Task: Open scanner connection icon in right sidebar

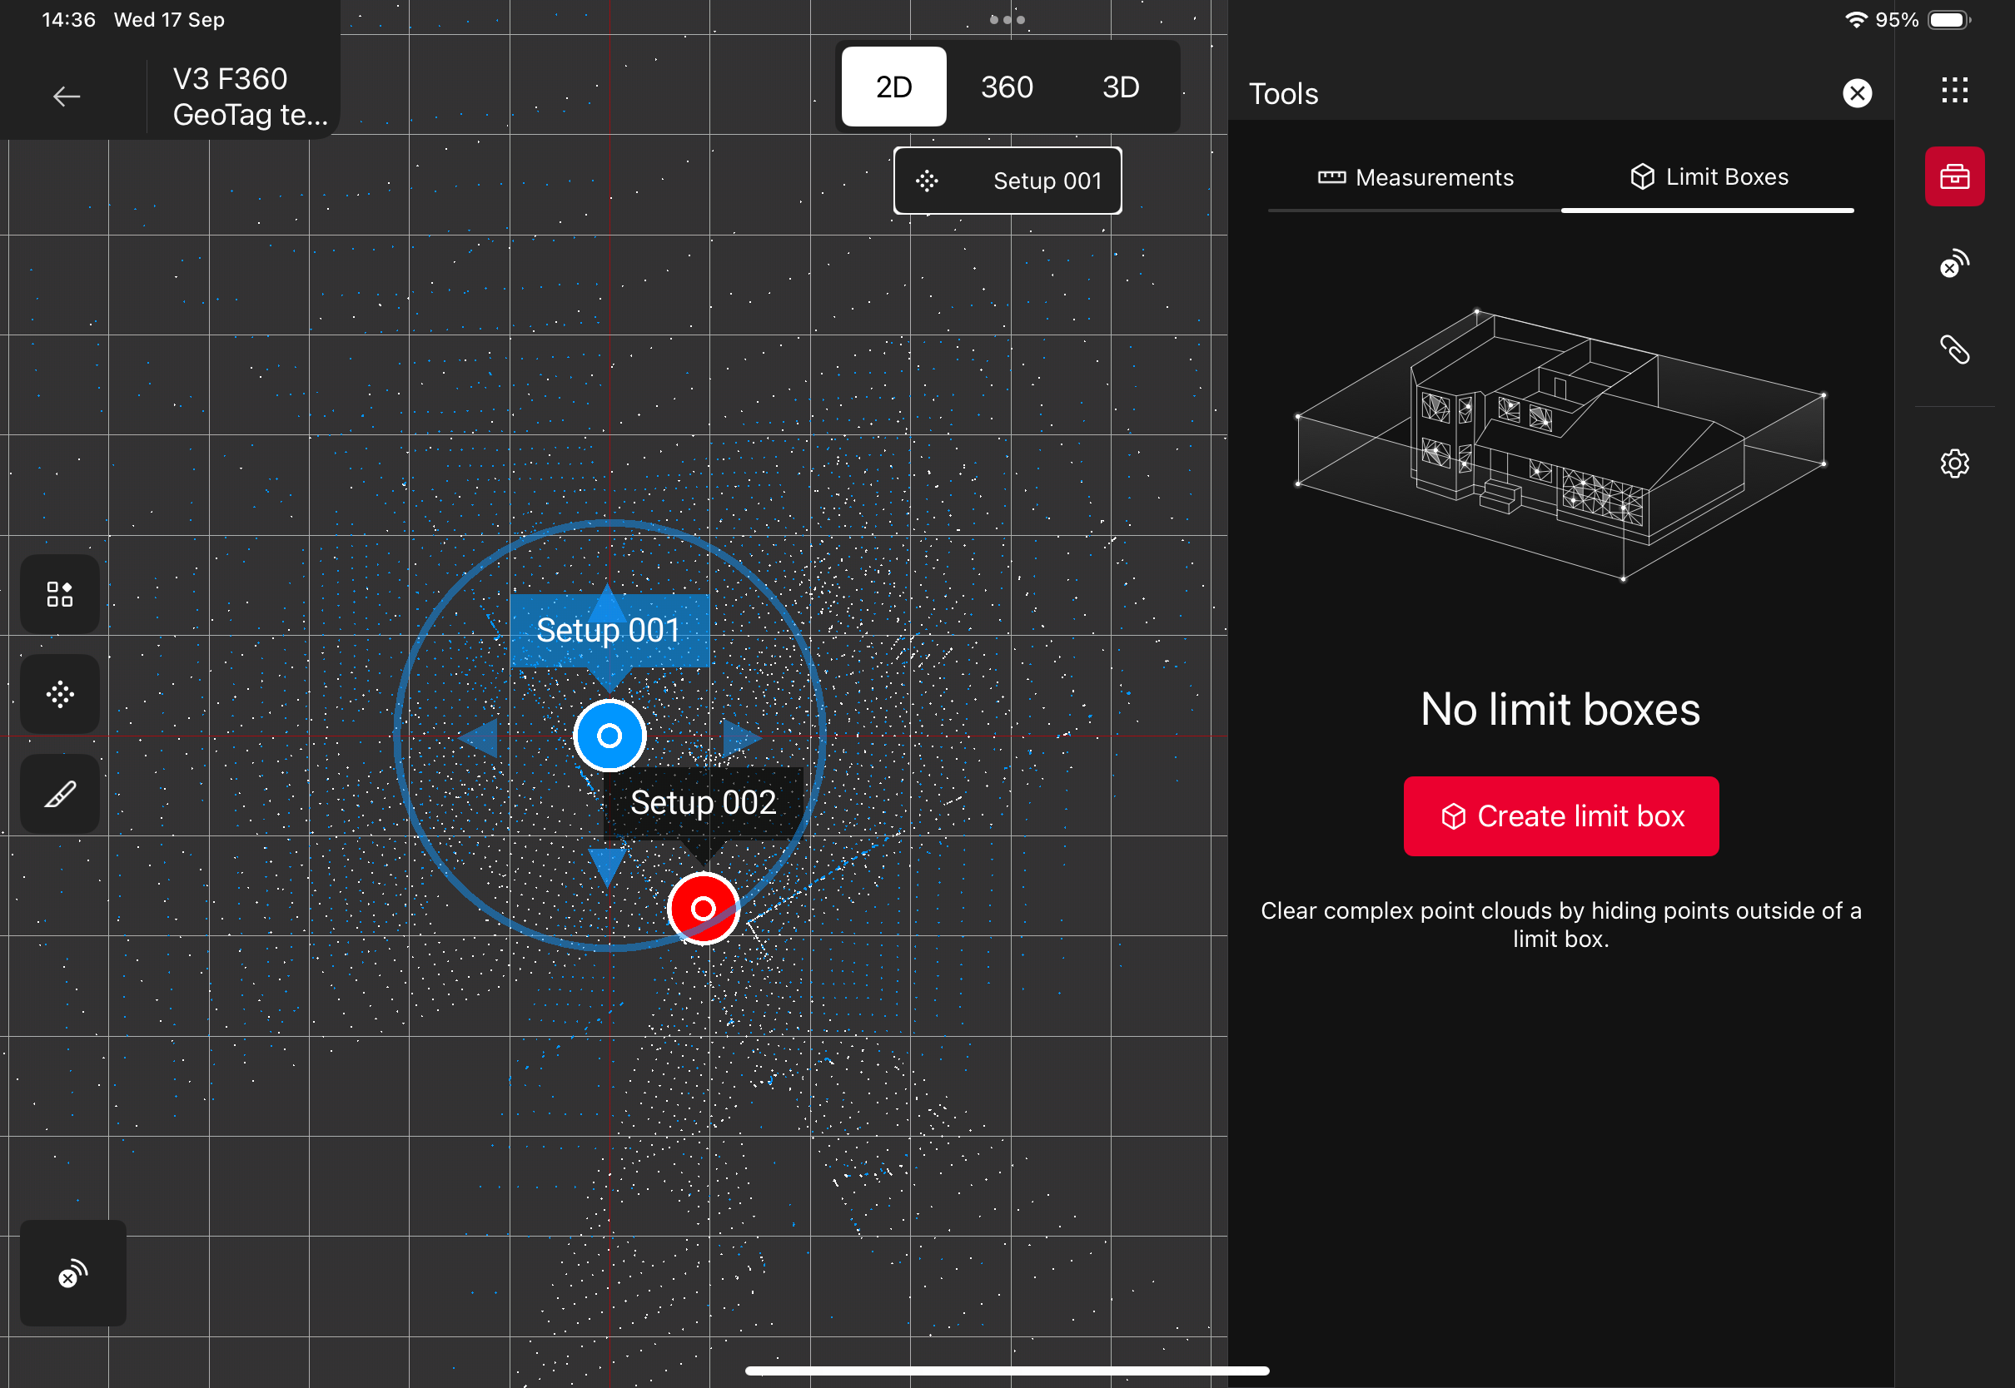Action: pyautogui.click(x=1954, y=264)
